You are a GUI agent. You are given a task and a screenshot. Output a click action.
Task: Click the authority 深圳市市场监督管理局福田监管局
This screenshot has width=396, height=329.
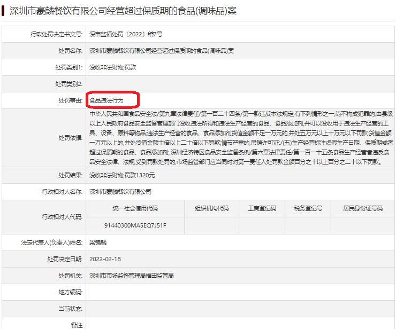click(x=131, y=276)
